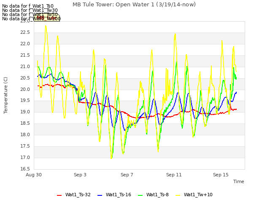Click the 20.5 y-axis tick label
The height and width of the screenshot is (203, 270).
click(x=25, y=78)
